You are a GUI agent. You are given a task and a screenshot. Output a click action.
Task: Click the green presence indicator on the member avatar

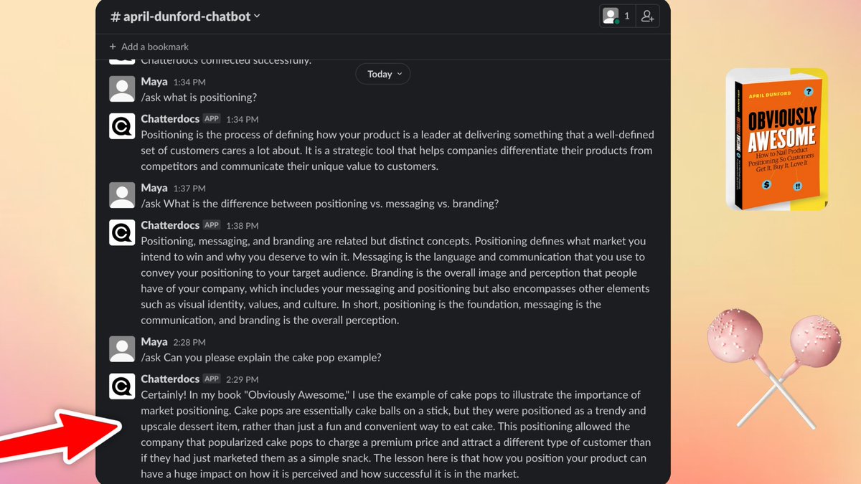616,20
